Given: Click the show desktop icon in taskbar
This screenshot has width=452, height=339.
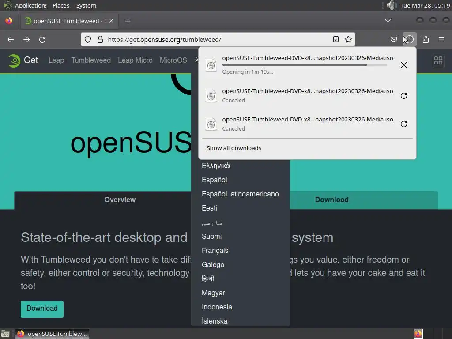Looking at the screenshot, I should point(5,334).
